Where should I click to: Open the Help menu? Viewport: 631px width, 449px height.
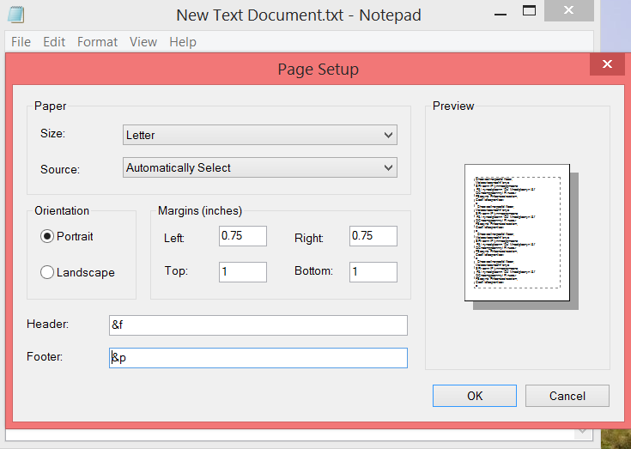pos(182,42)
